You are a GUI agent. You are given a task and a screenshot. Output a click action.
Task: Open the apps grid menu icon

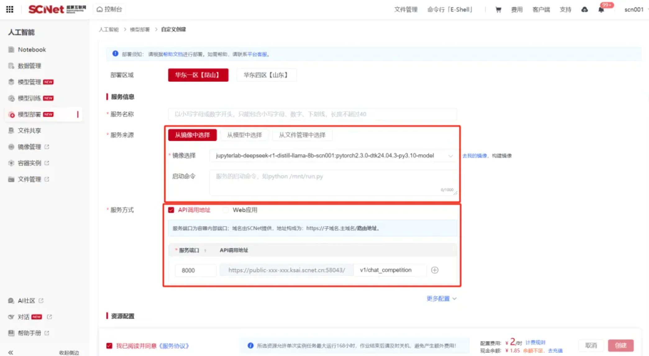click(10, 9)
